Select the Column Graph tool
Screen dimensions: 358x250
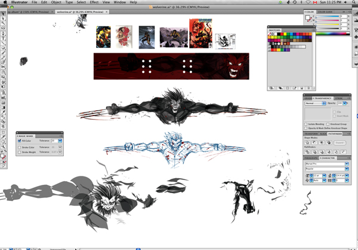tap(3, 97)
